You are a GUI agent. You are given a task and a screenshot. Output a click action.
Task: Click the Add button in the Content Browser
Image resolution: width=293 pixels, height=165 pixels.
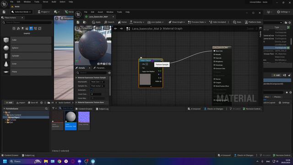tap(9, 103)
